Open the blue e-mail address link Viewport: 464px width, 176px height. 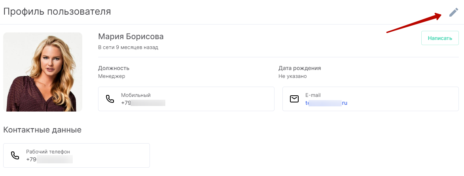point(326,103)
